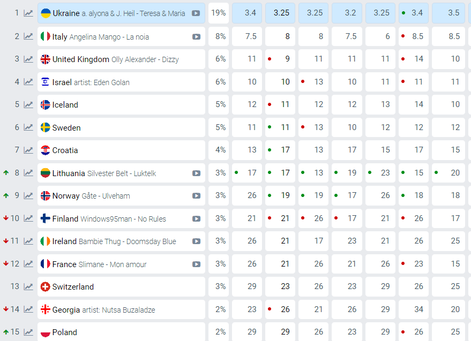Click the chart icon in Poland's row
Image resolution: width=471 pixels, height=341 pixels.
coord(28,332)
